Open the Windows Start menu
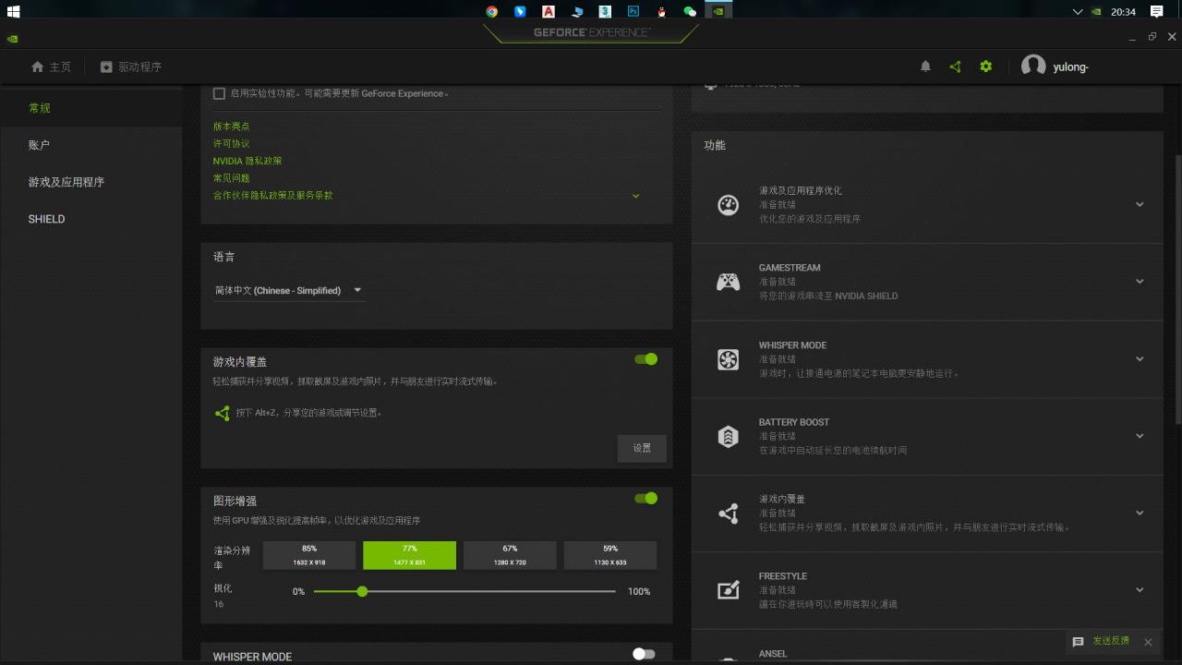 [x=14, y=11]
